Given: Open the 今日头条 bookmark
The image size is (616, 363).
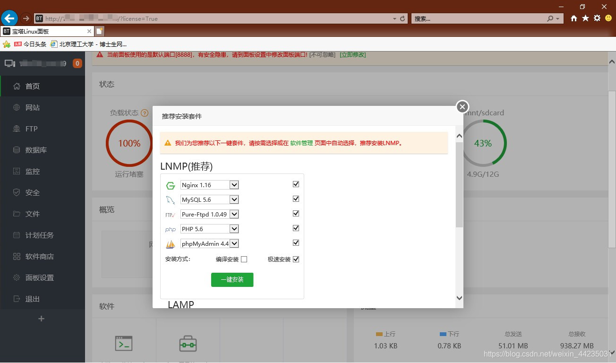Looking at the screenshot, I should pos(30,44).
